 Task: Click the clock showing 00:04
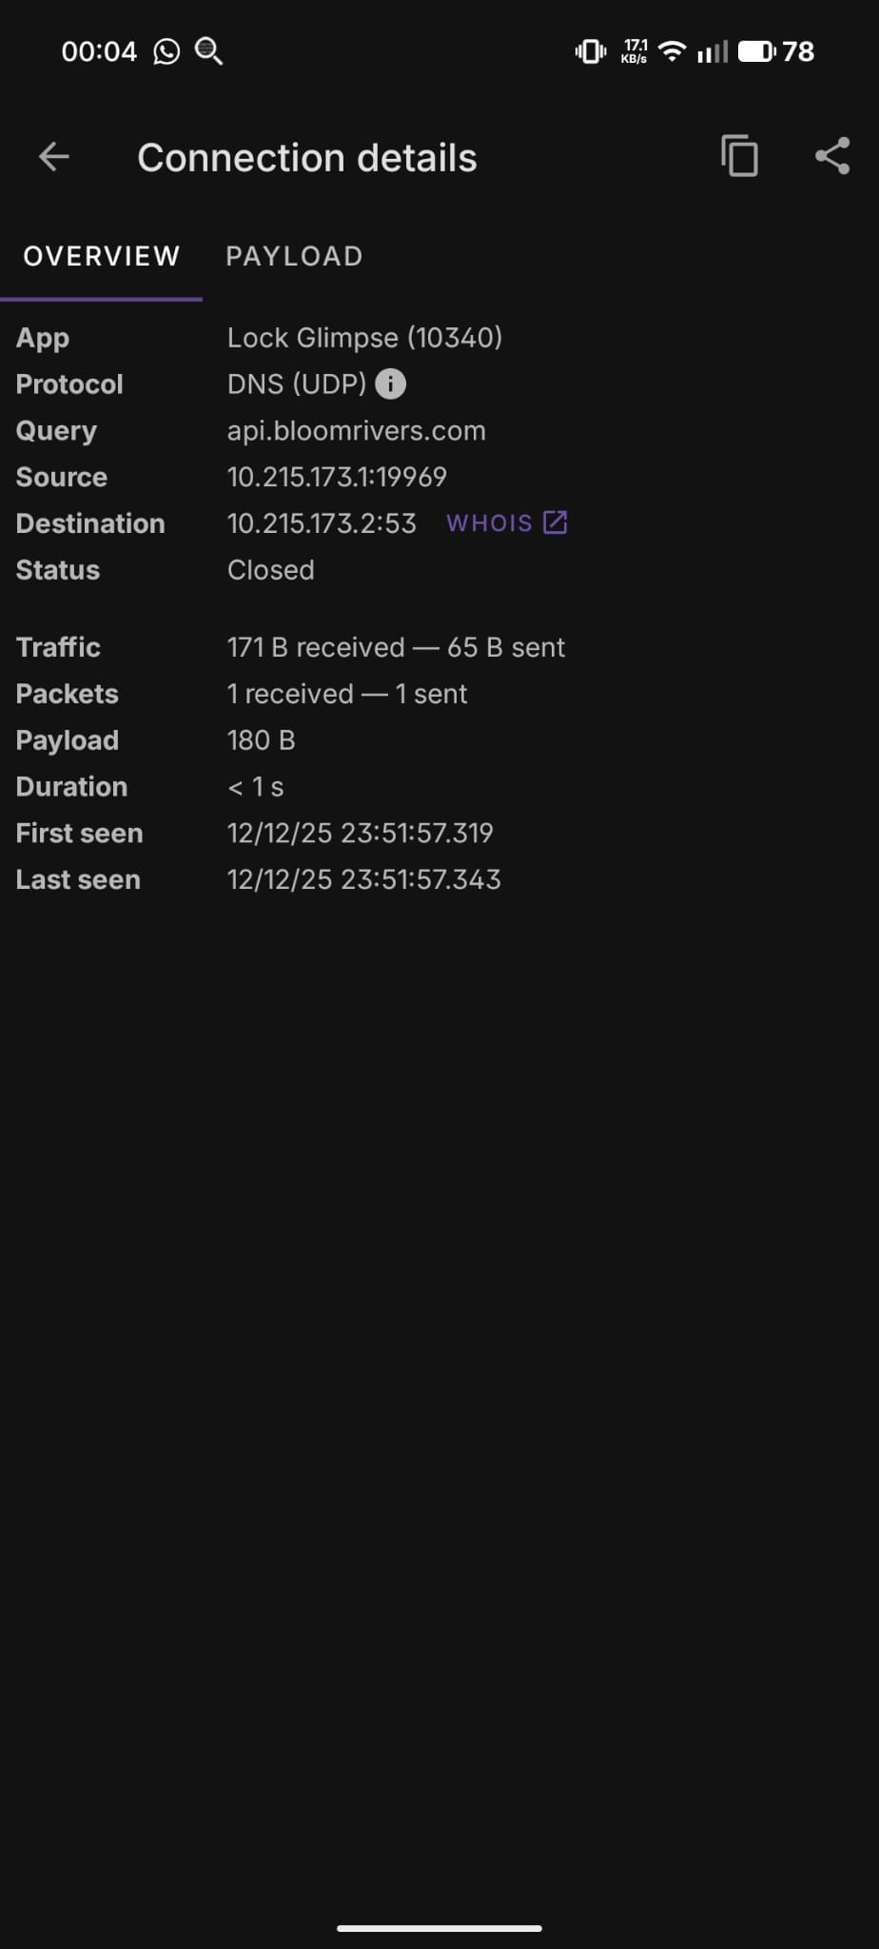[x=99, y=50]
